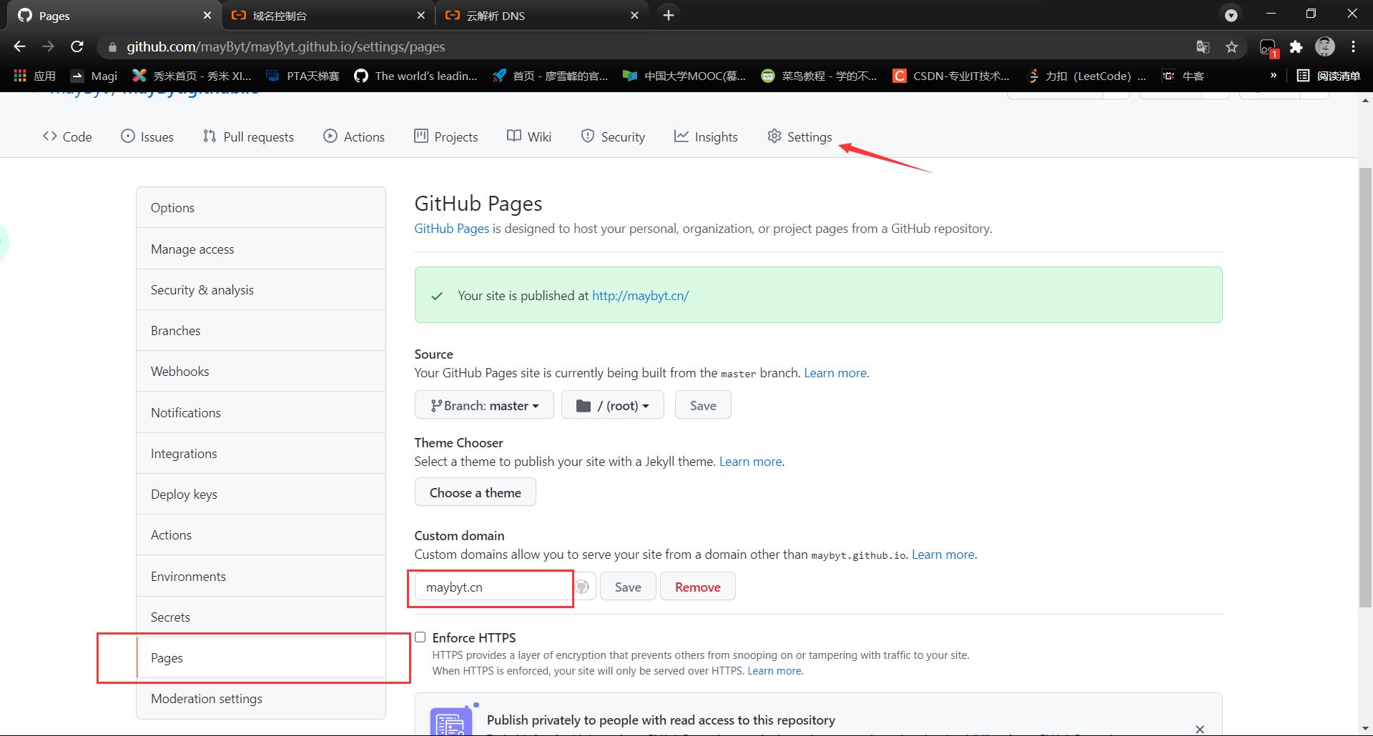1373x736 pixels.
Task: Open the CSDN bookmark
Action: (x=951, y=76)
